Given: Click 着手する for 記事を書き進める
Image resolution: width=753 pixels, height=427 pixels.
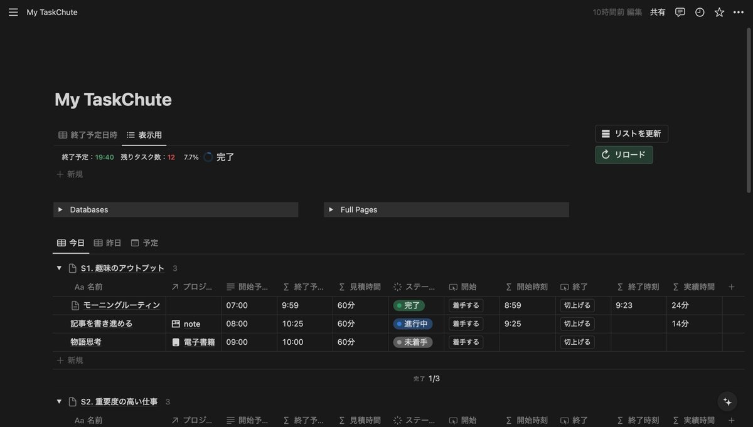Looking at the screenshot, I should coord(466,324).
